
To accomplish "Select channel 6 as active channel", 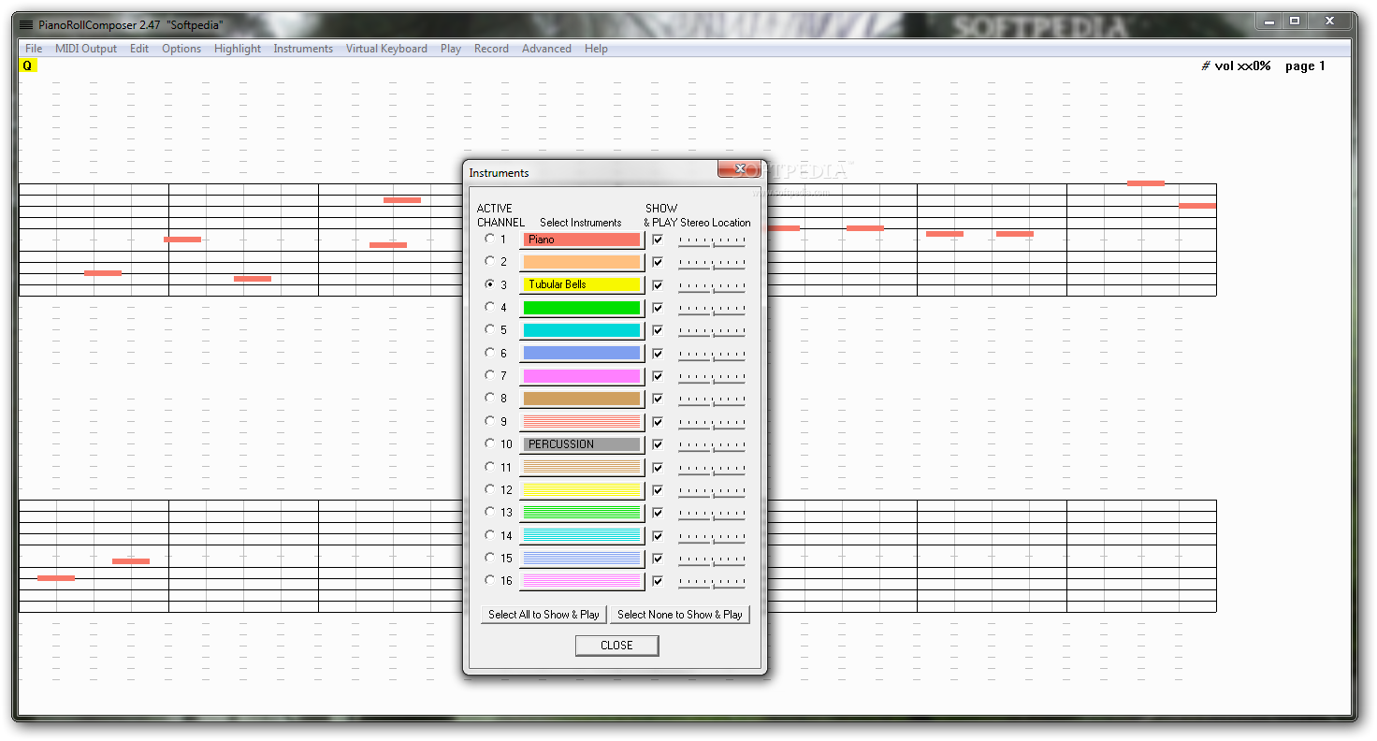I will point(489,353).
